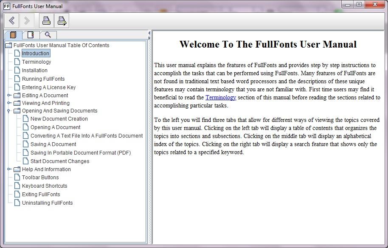
Task: Collapse the Opening And Saving Documents section
Action: point(8,111)
